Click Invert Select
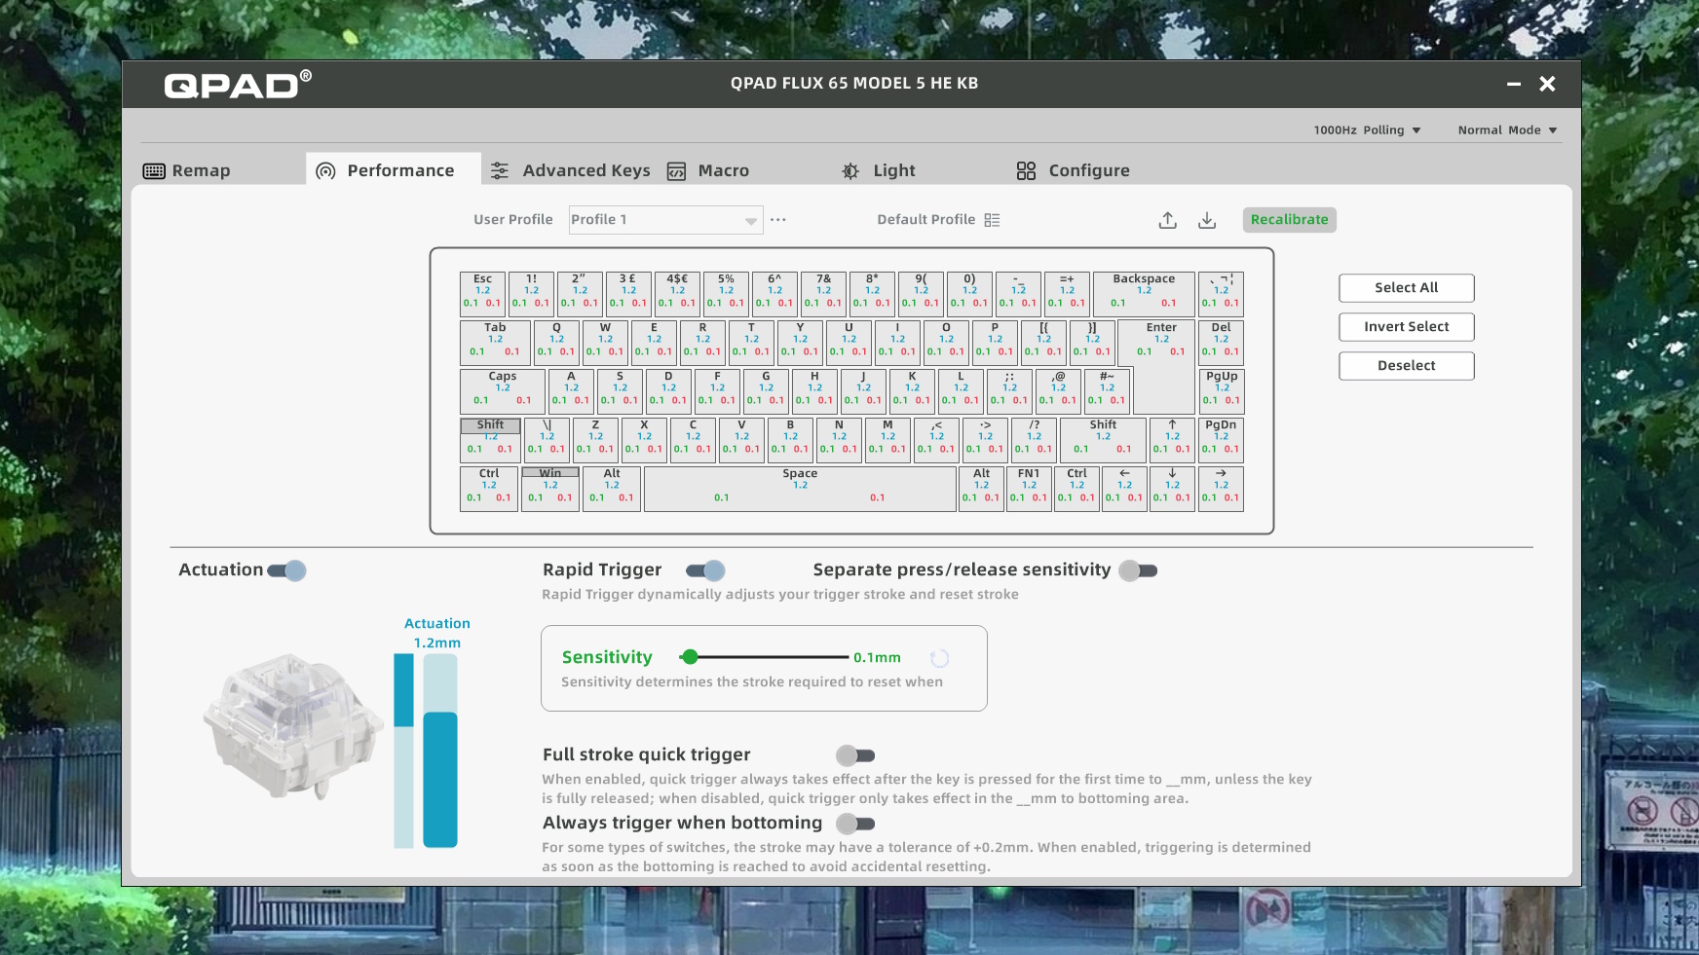This screenshot has width=1699, height=955. (1406, 326)
